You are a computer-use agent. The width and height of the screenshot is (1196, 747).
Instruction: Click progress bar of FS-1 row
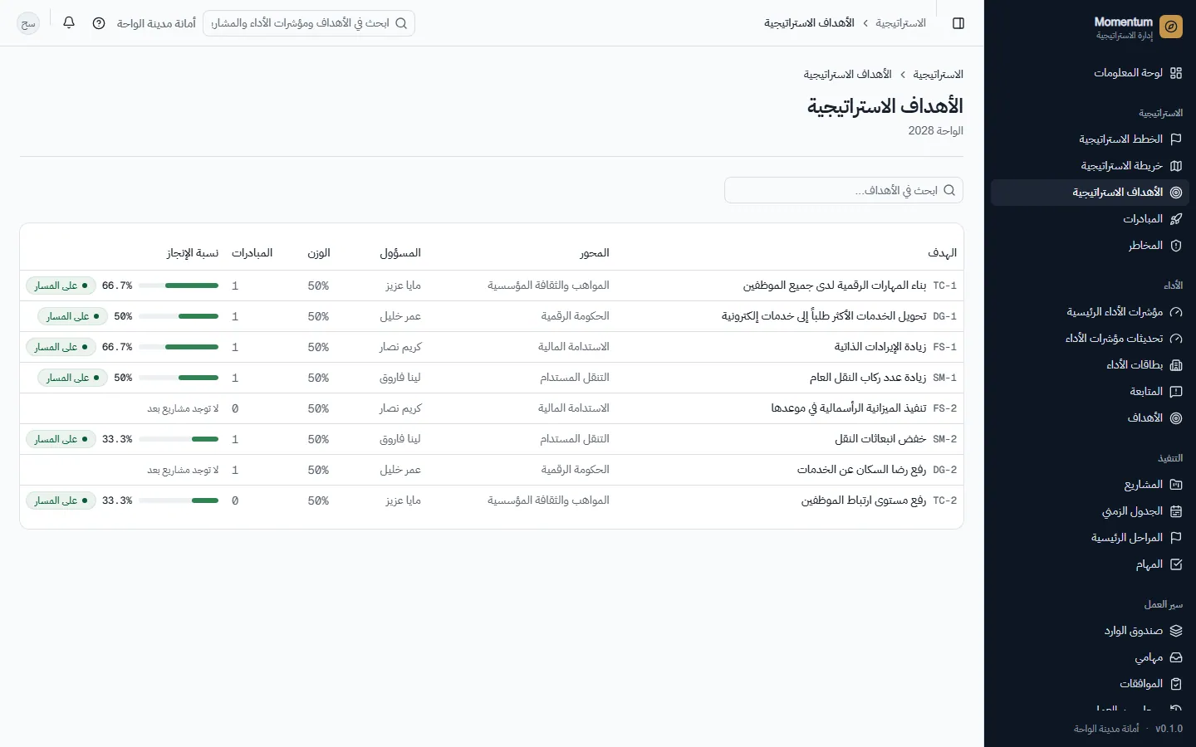179,347
